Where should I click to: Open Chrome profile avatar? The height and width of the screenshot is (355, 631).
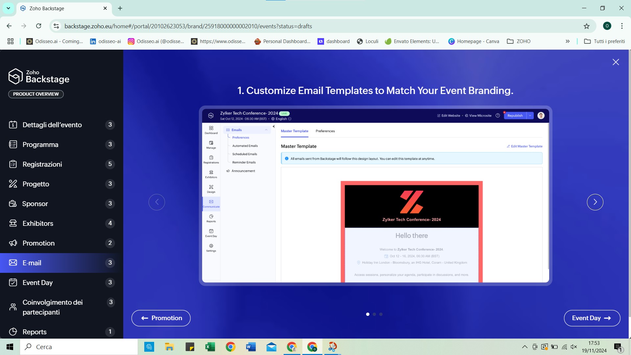(607, 26)
